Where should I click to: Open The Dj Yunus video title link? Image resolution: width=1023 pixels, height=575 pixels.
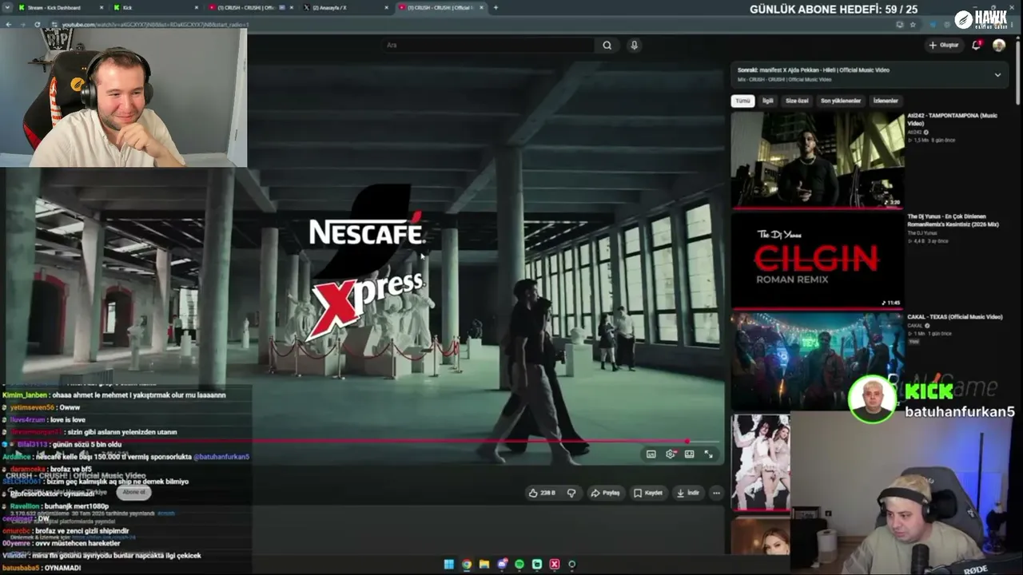953,220
